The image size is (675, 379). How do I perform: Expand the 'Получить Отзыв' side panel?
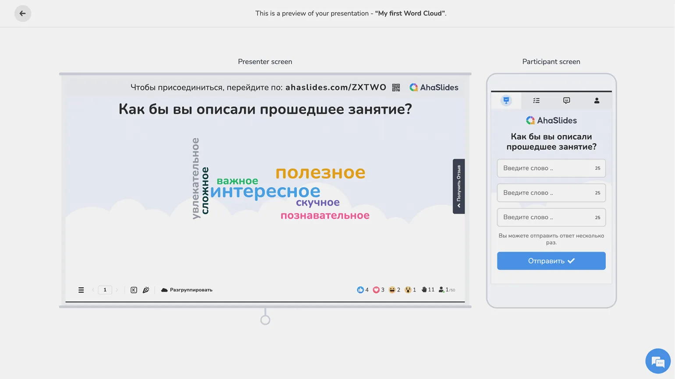click(x=458, y=186)
